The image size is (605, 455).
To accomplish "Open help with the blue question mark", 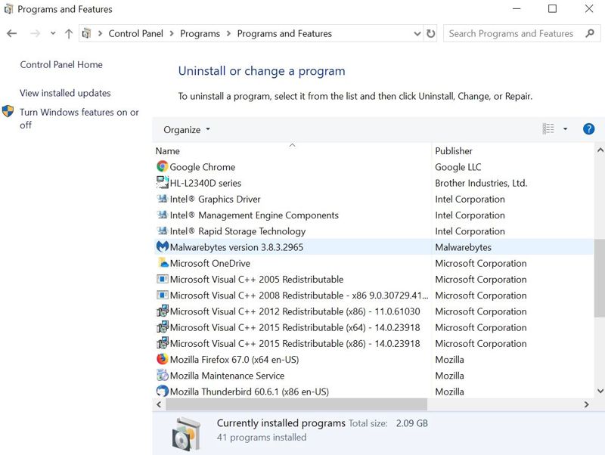I will [x=588, y=128].
